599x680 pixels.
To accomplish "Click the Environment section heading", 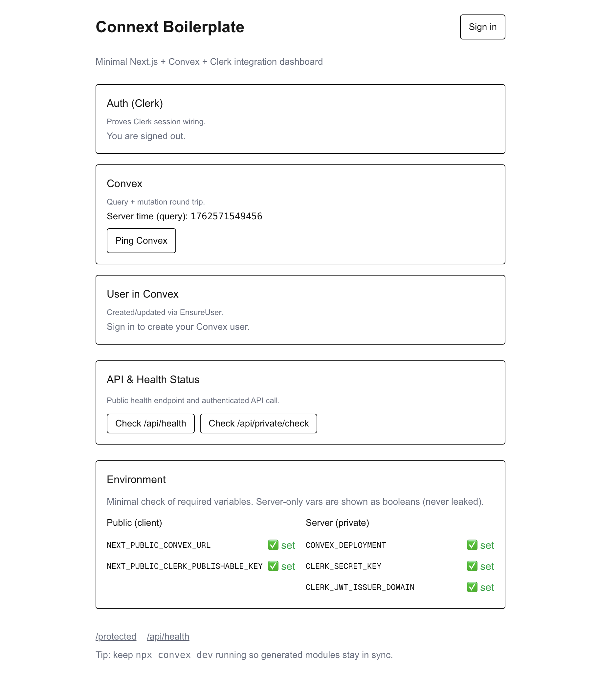I will pyautogui.click(x=136, y=479).
